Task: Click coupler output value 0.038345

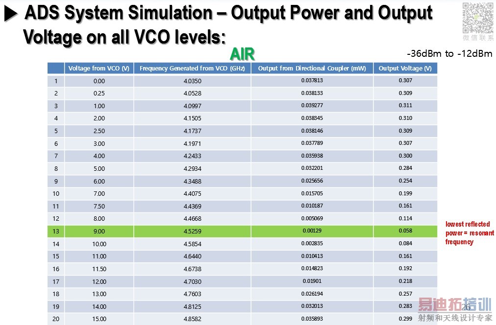Action: [x=312, y=118]
